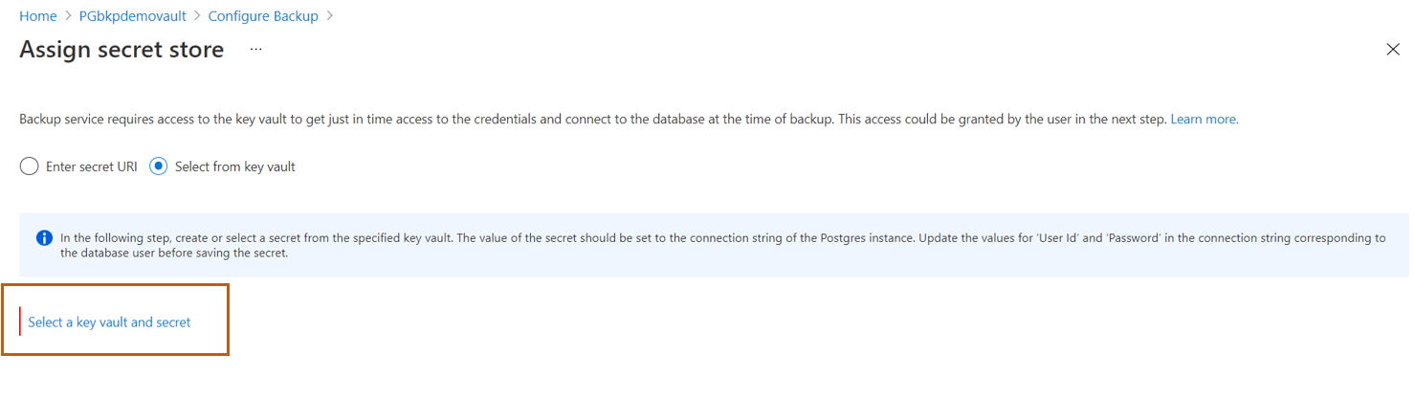This screenshot has height=399, width=1415.
Task: Click the chevron after PGbkpdemovault breadcrumb
Action: pos(197,16)
